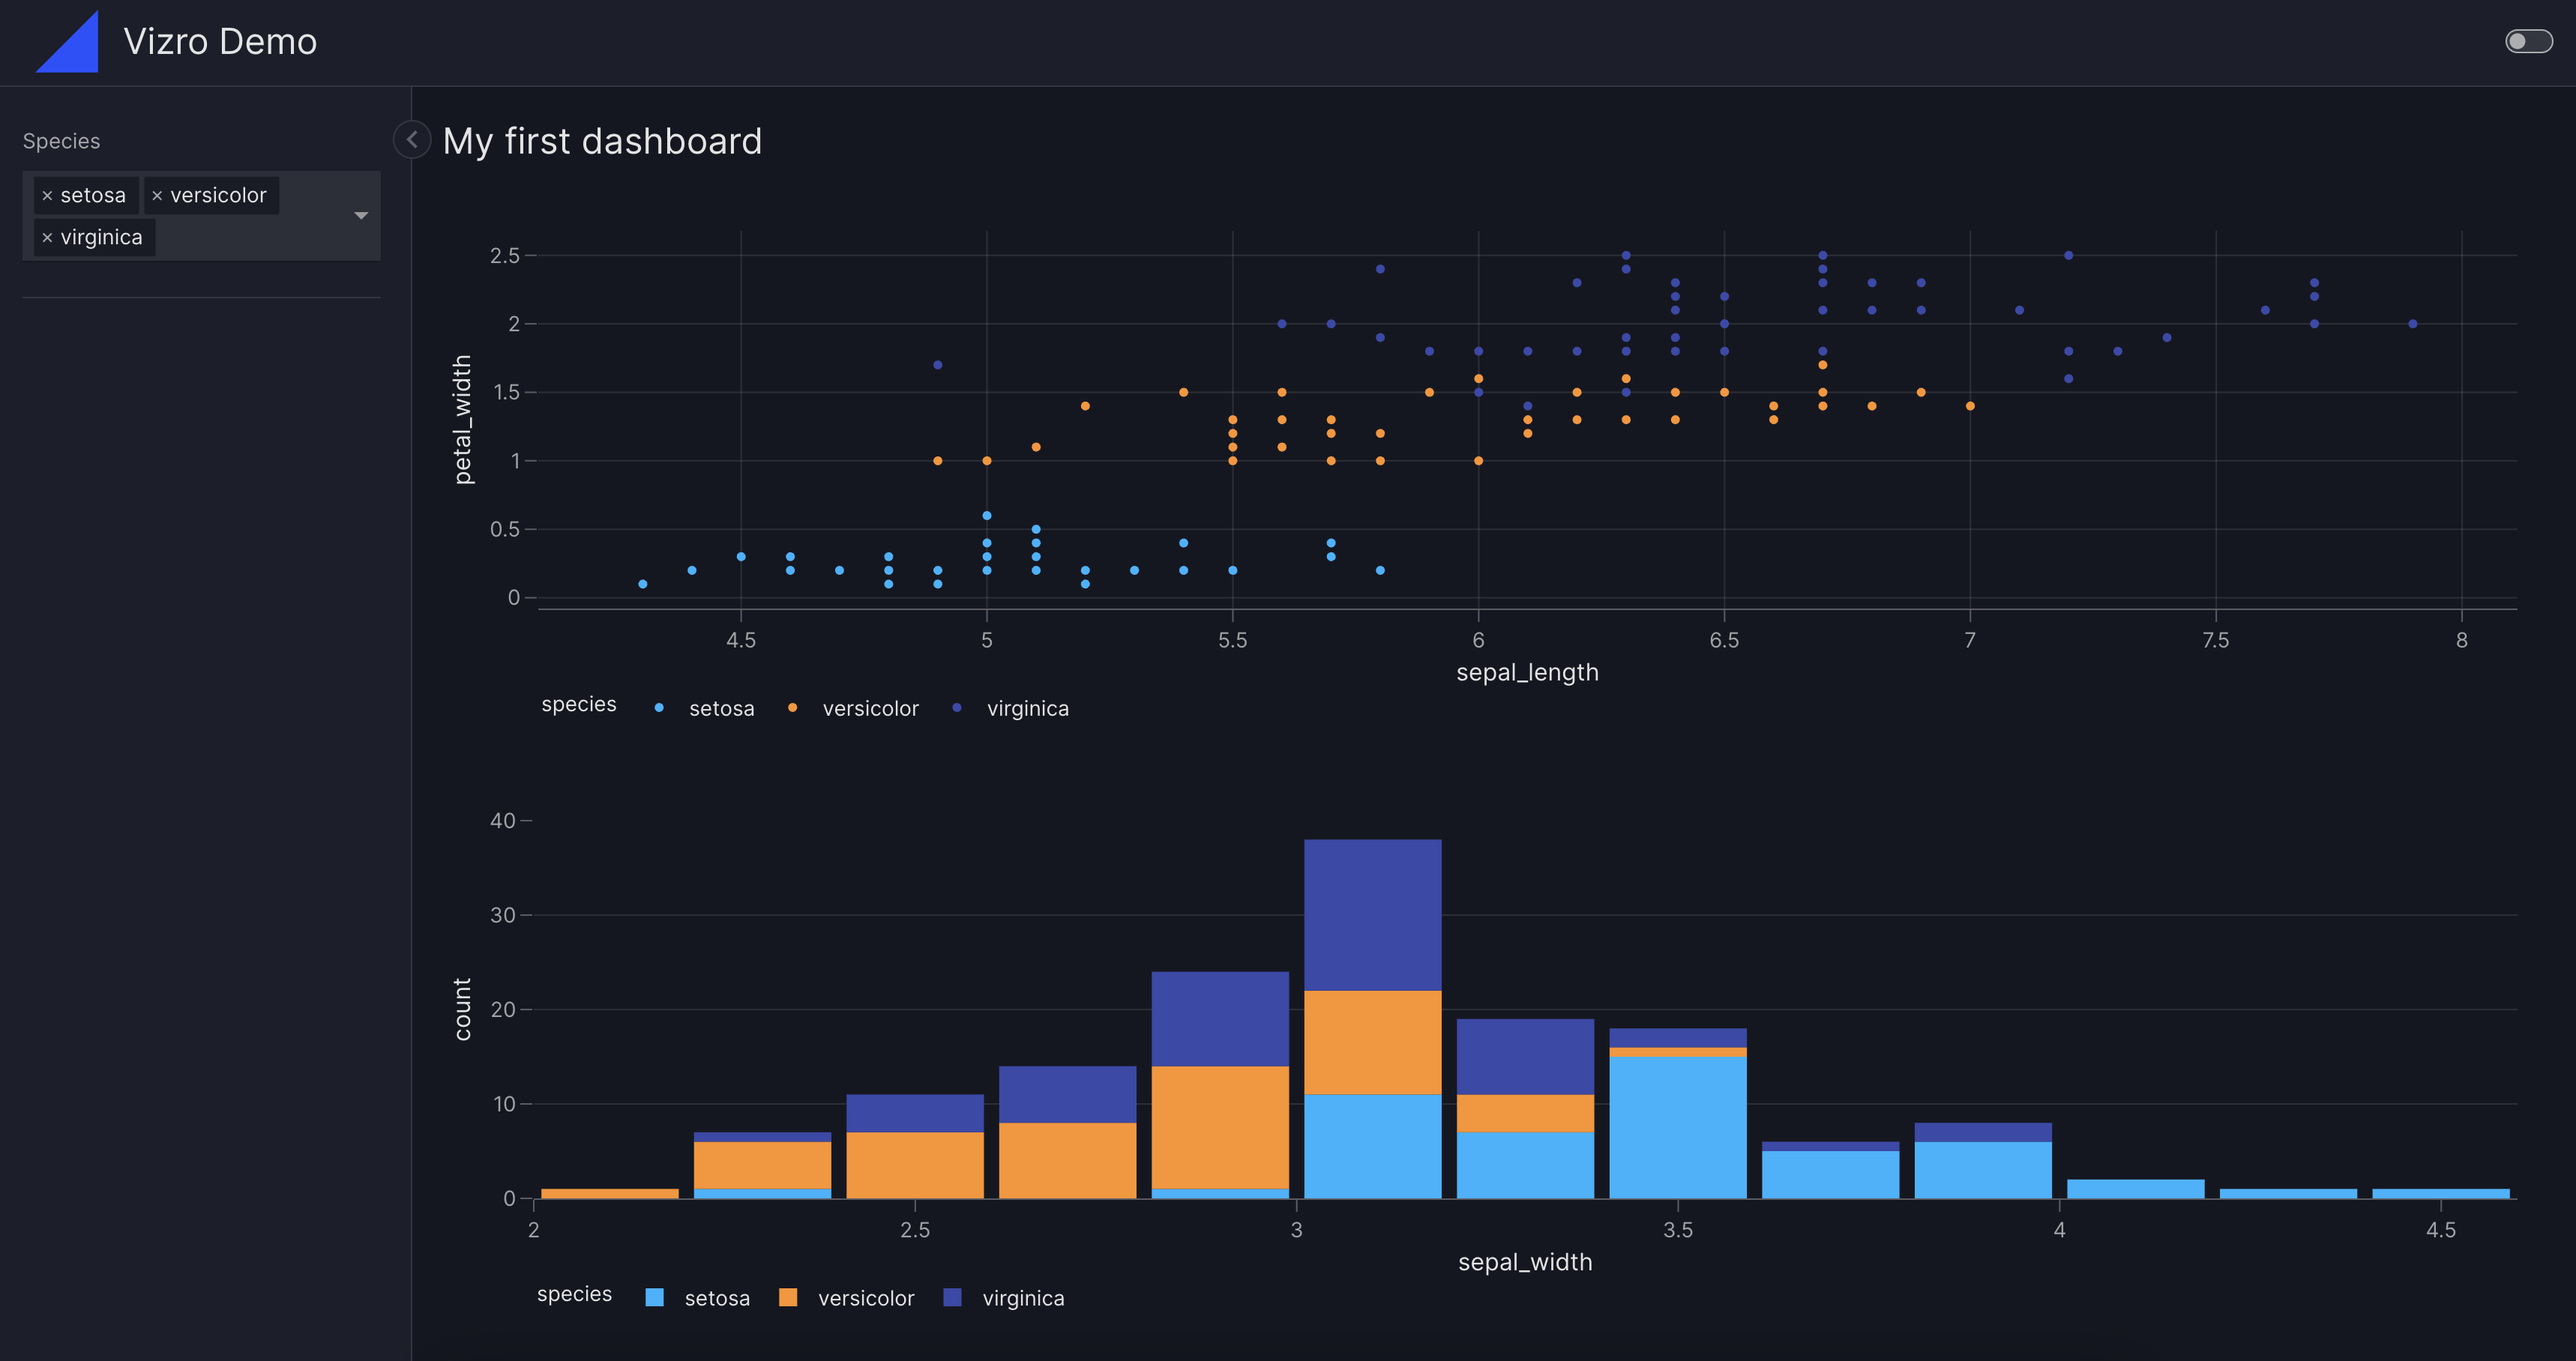Click the tallest stacked bar near sepal_width 3
The image size is (2576, 1361).
click(x=1372, y=1020)
